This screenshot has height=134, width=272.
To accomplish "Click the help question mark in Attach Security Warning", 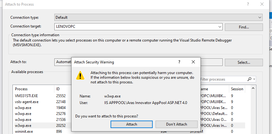I will (x=179, y=62).
